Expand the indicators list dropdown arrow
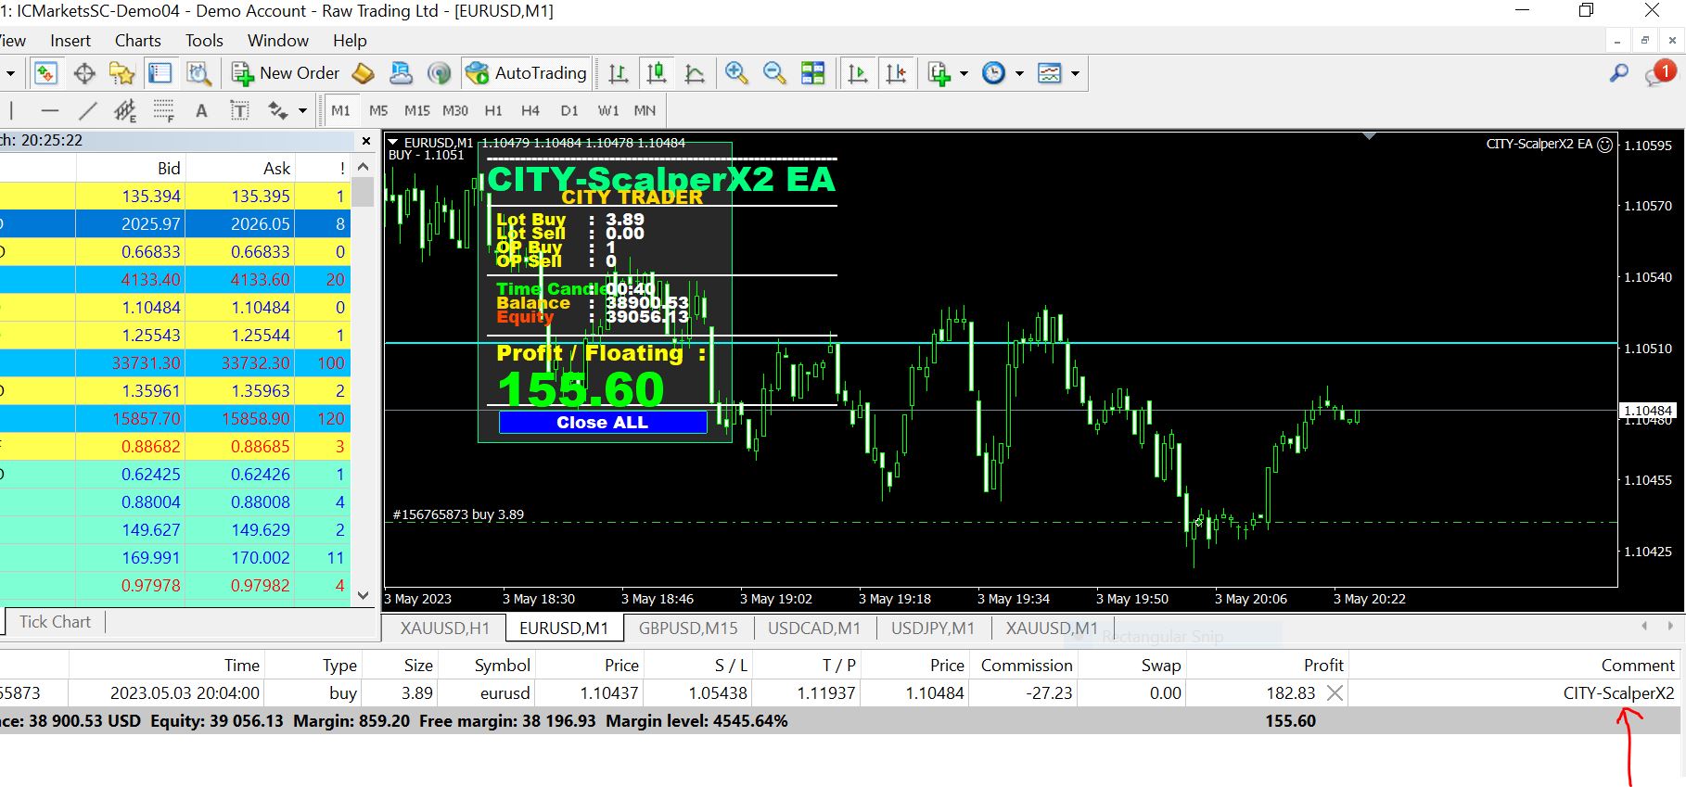The height and width of the screenshot is (787, 1686). pos(964,73)
